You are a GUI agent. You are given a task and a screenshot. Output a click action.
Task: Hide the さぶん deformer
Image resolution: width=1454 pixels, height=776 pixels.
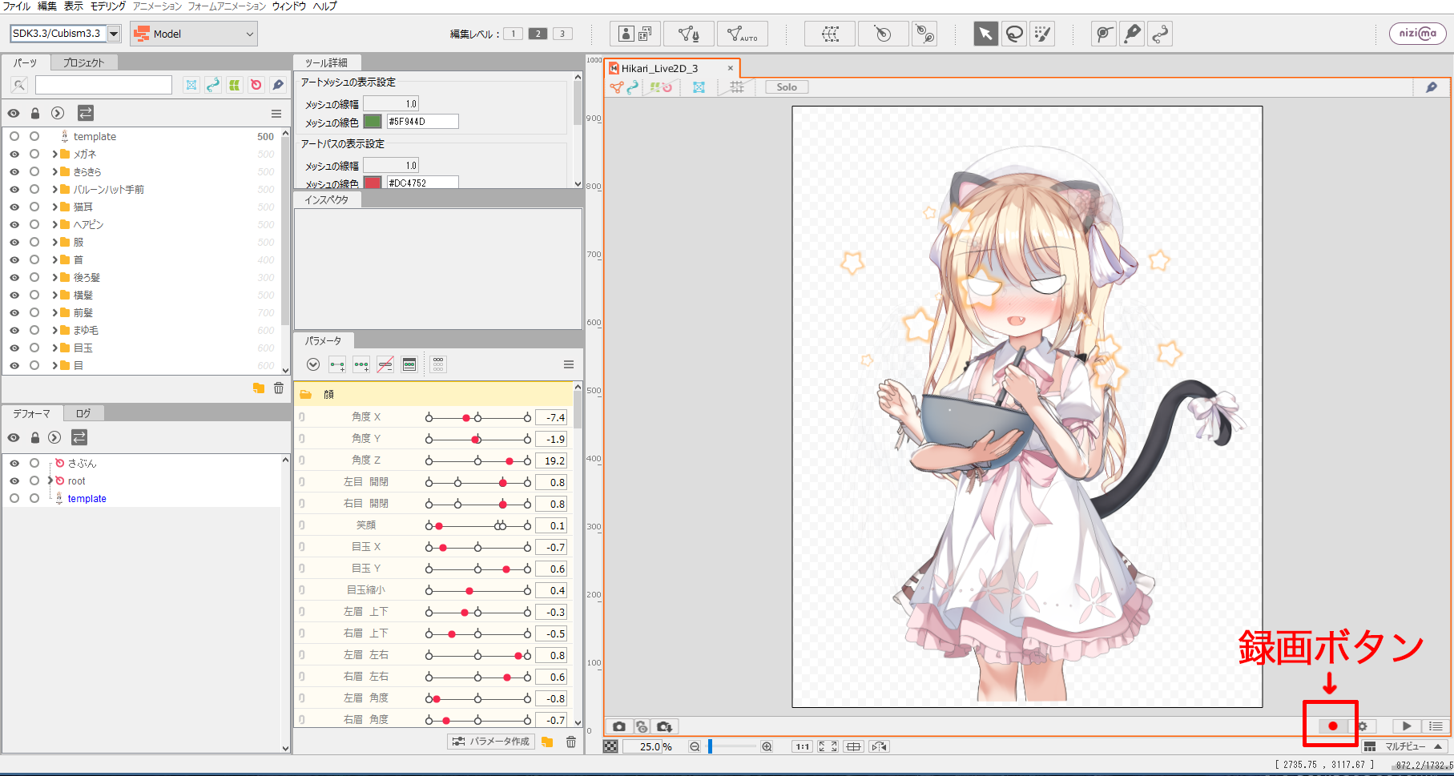tap(14, 463)
